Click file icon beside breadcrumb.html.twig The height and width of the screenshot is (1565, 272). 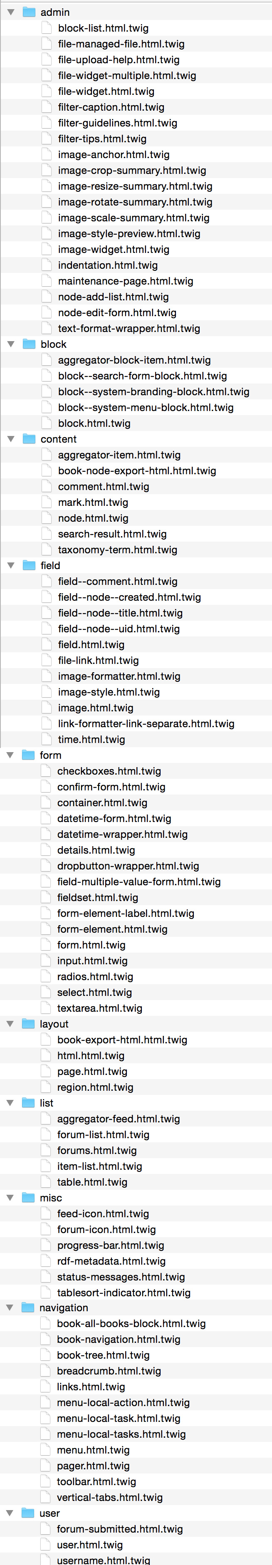tap(45, 1371)
